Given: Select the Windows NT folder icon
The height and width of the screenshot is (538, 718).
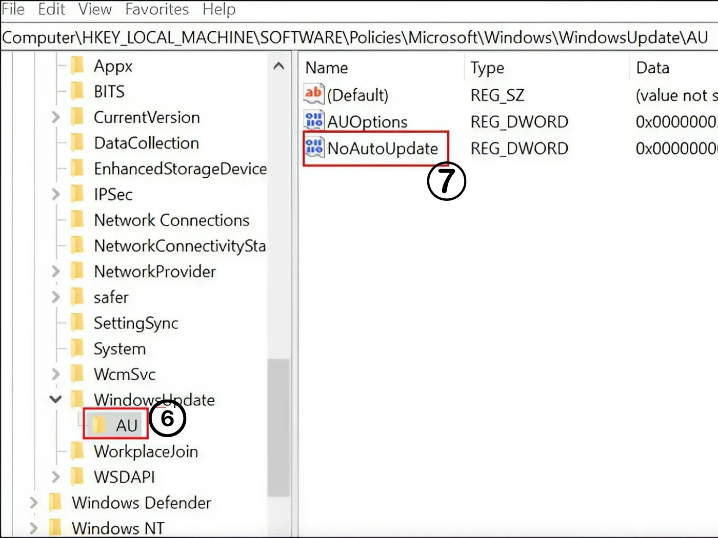Looking at the screenshot, I should point(55,528).
